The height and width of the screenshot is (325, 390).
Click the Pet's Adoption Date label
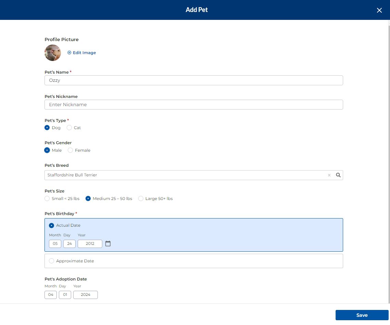[66, 279]
